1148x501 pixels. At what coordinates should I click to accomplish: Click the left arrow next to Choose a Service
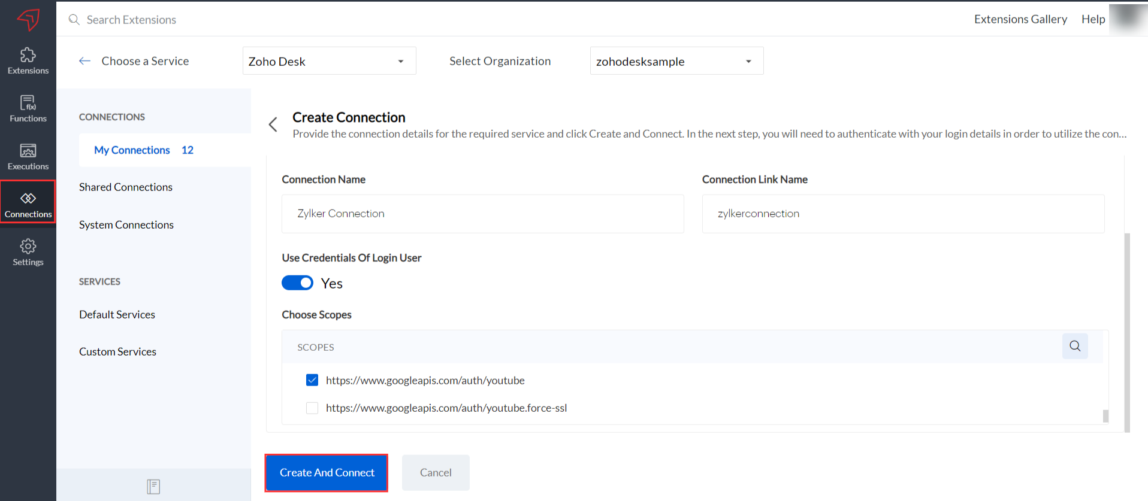84,61
